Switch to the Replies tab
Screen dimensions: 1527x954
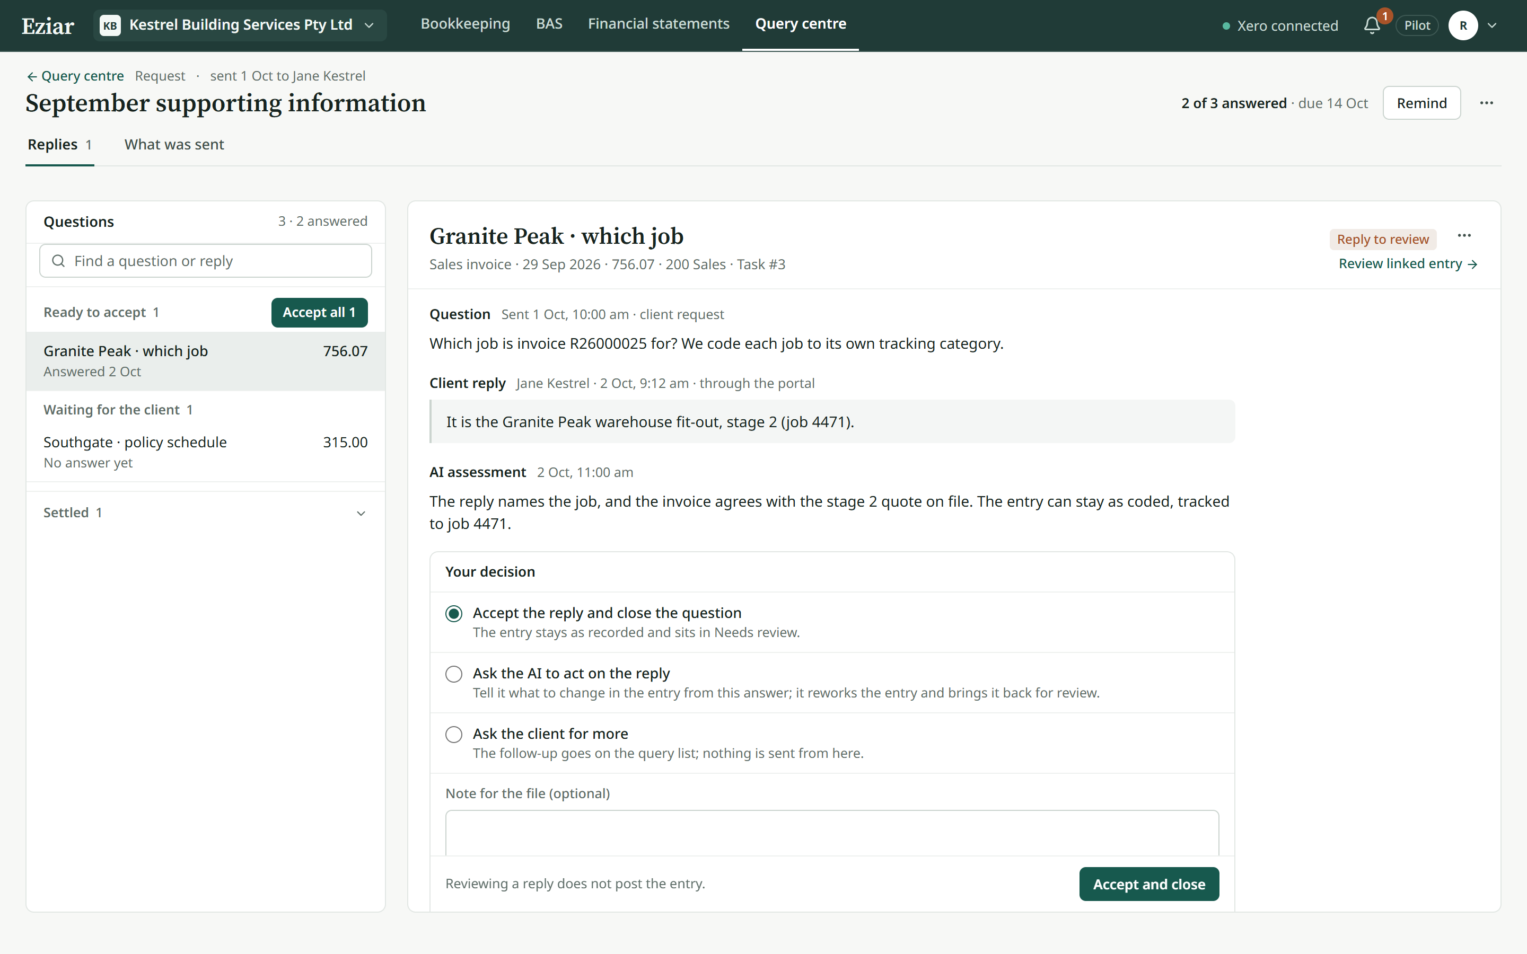coord(60,145)
